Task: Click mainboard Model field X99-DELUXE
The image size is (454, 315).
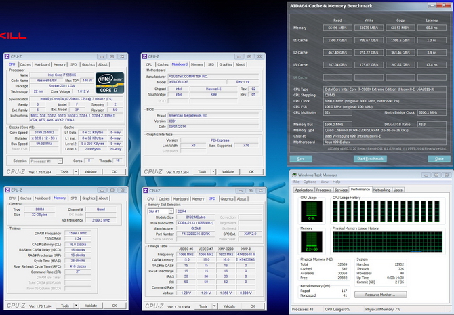Action: click(196, 82)
